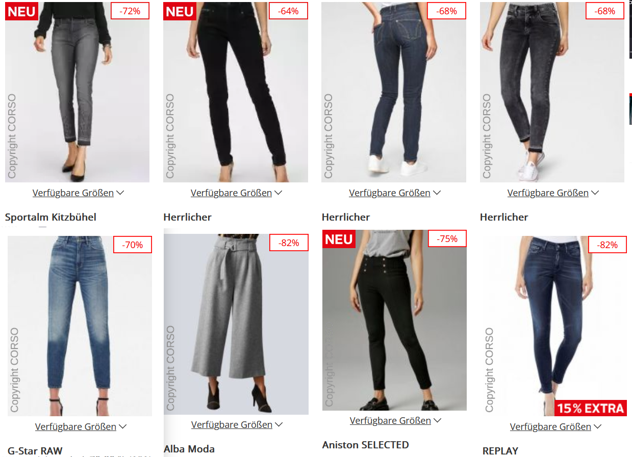632x457 pixels.
Task: Click the -72% discount badge
Action: tap(130, 11)
